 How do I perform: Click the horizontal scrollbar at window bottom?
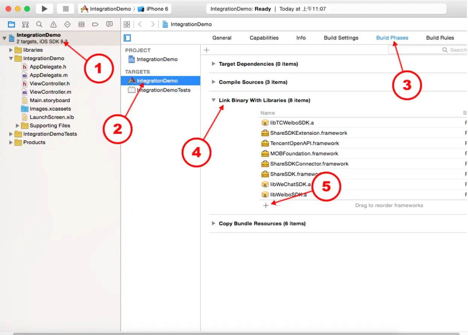tap(236, 333)
